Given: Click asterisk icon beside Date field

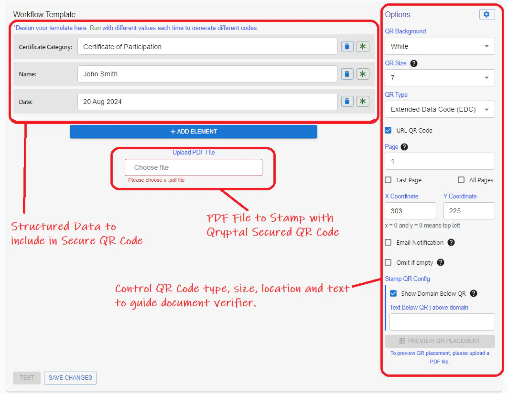Looking at the screenshot, I should [363, 101].
